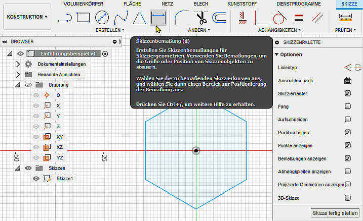Select the Sketch Dimension tool
Screen dimensions: 363x221
tap(159, 18)
